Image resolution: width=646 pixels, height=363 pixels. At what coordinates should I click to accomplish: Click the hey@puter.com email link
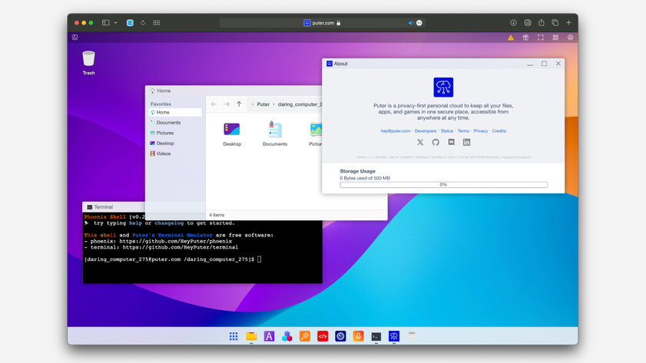point(396,131)
